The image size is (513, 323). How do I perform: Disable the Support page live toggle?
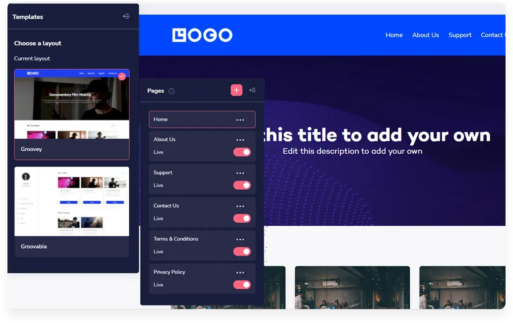242,185
